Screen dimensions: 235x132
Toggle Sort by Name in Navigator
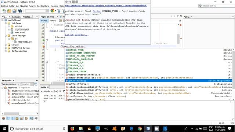coord(31,118)
